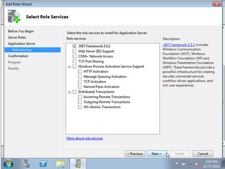Check Message Queuing Activation
The width and height of the screenshot is (225, 169).
tap(80, 77)
